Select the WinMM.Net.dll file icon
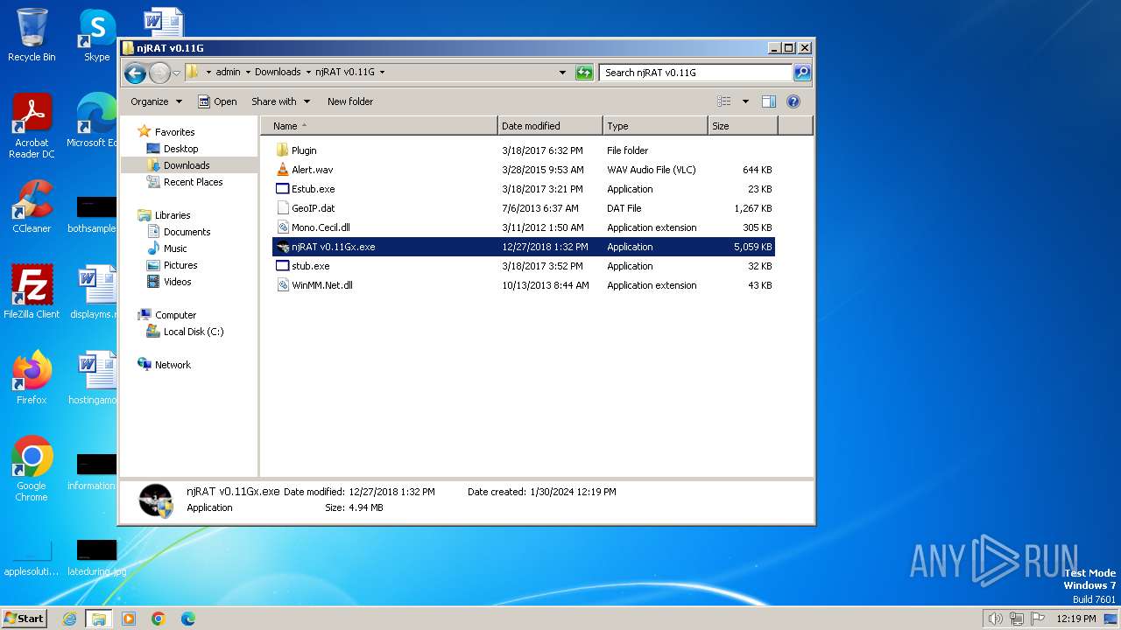This screenshot has width=1121, height=630. pyautogui.click(x=282, y=285)
